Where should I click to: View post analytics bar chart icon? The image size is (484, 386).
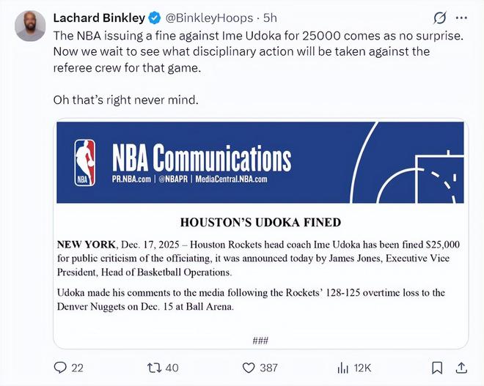coord(342,368)
